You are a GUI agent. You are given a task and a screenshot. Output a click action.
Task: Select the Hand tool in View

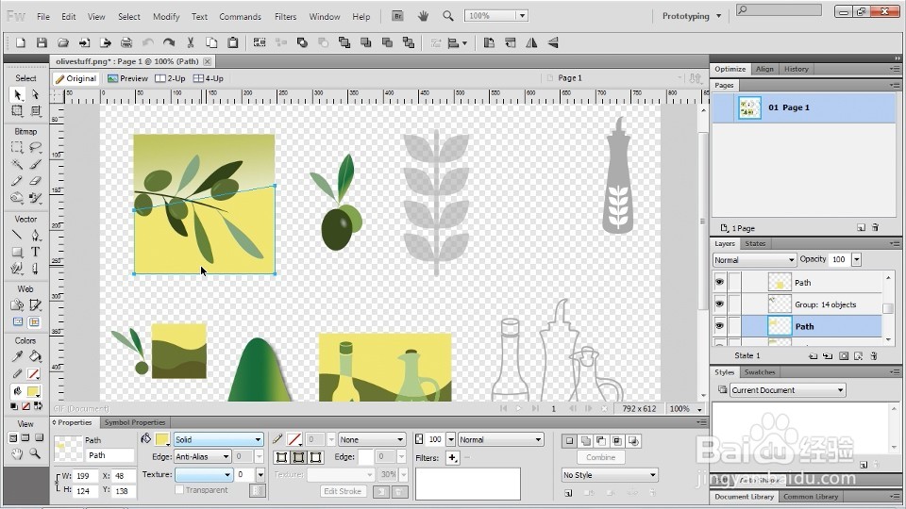(x=17, y=453)
